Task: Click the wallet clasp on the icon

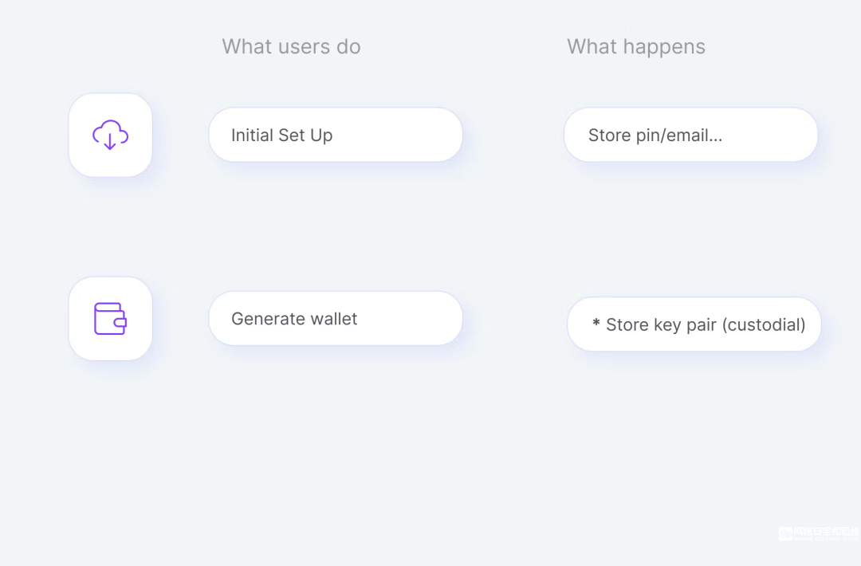Action: click(120, 323)
